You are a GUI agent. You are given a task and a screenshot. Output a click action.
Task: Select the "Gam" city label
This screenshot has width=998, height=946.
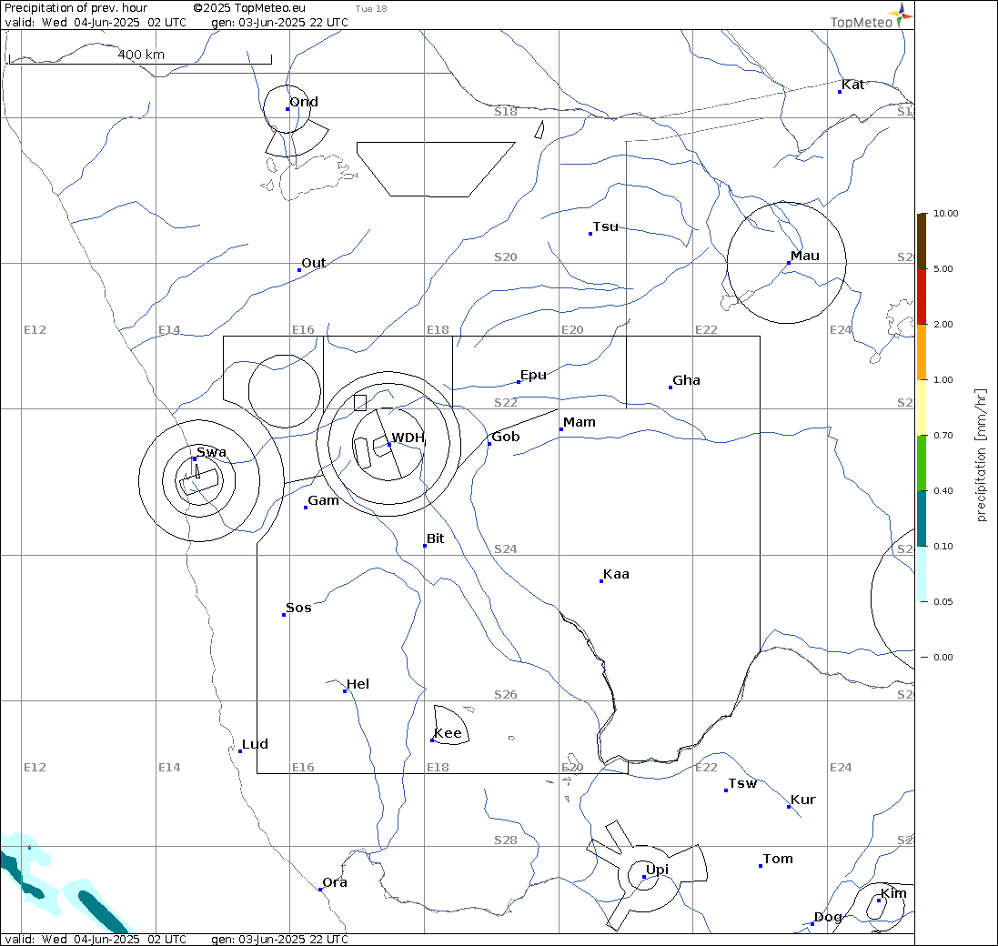pyautogui.click(x=323, y=500)
